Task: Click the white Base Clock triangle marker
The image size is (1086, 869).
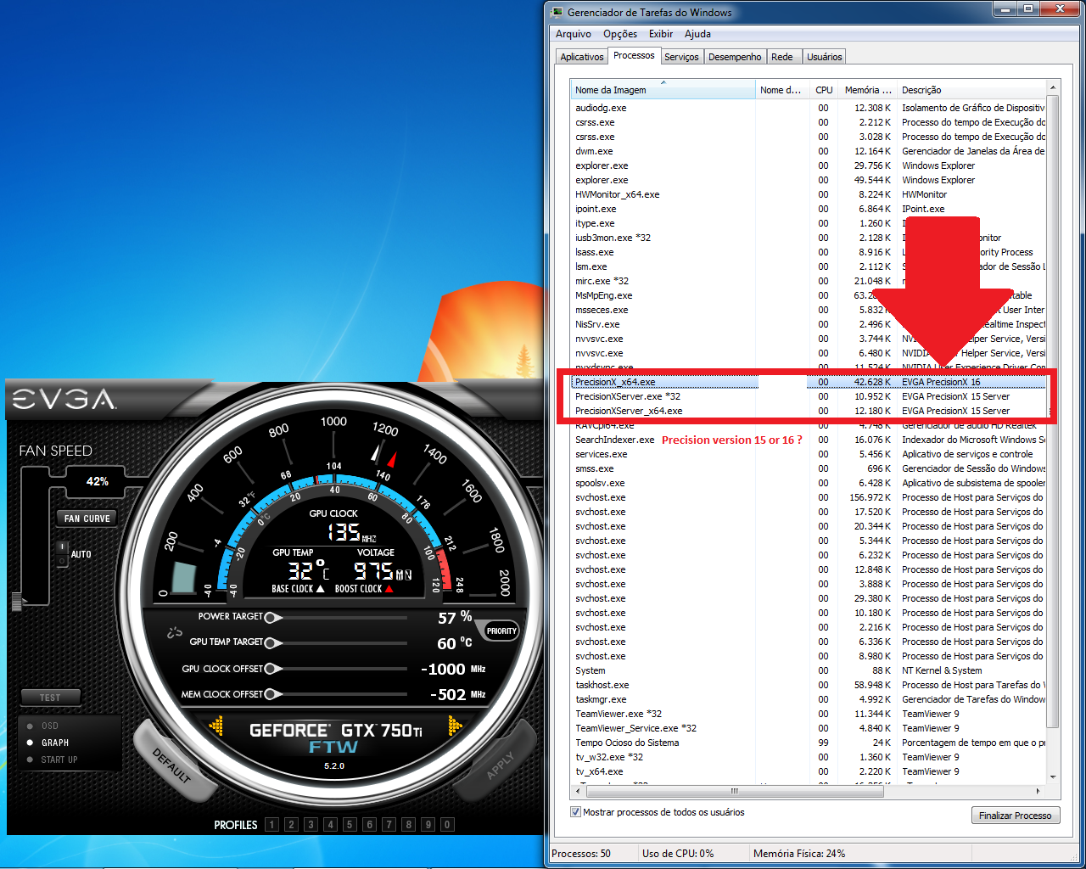Action: click(x=320, y=588)
